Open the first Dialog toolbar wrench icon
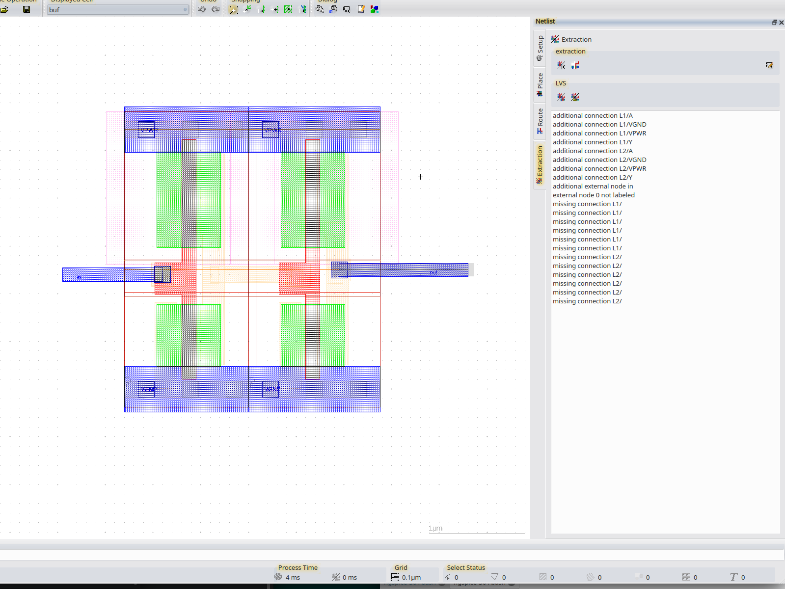This screenshot has width=785, height=589. pyautogui.click(x=320, y=9)
